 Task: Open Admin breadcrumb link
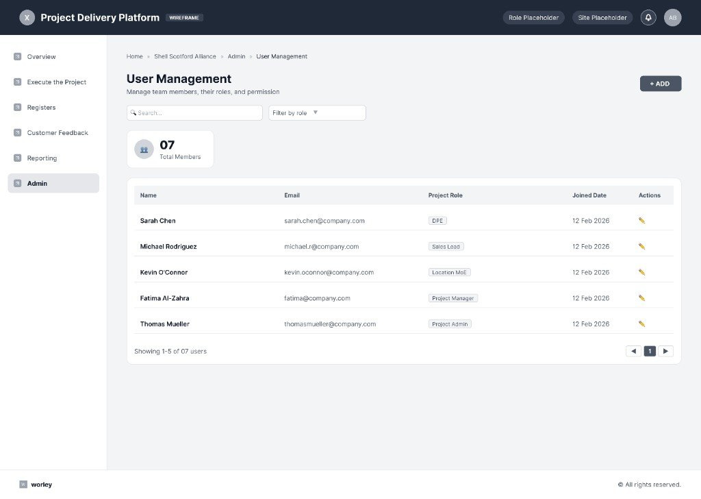[236, 56]
